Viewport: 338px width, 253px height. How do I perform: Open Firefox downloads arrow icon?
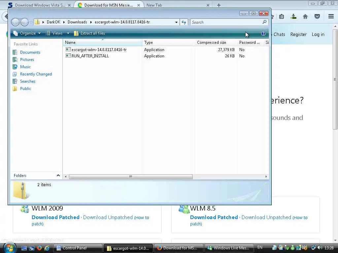(293, 16)
